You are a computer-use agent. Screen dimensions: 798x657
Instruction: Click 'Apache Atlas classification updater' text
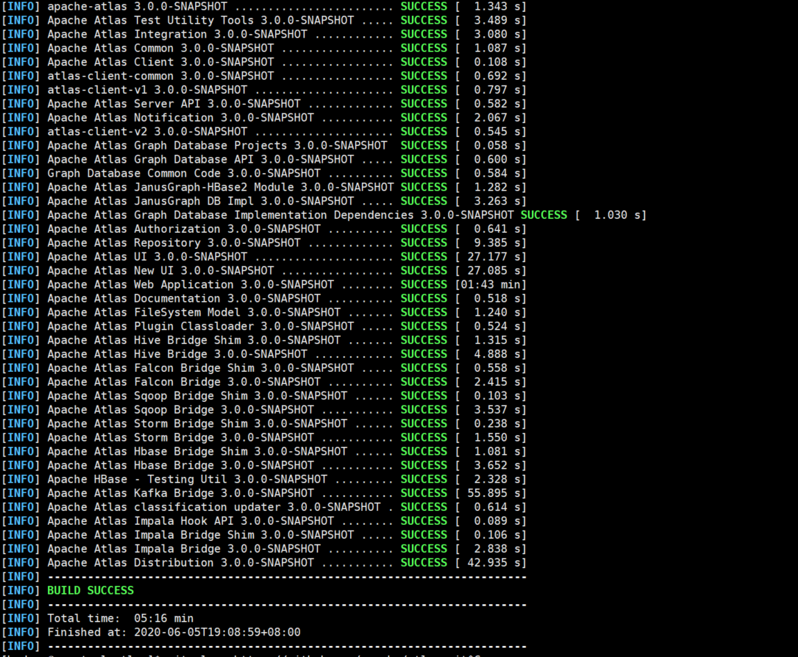pyautogui.click(x=164, y=508)
